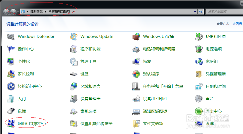Click the 系统 text link
This screenshot has width=243, height=134.
[210, 124]
